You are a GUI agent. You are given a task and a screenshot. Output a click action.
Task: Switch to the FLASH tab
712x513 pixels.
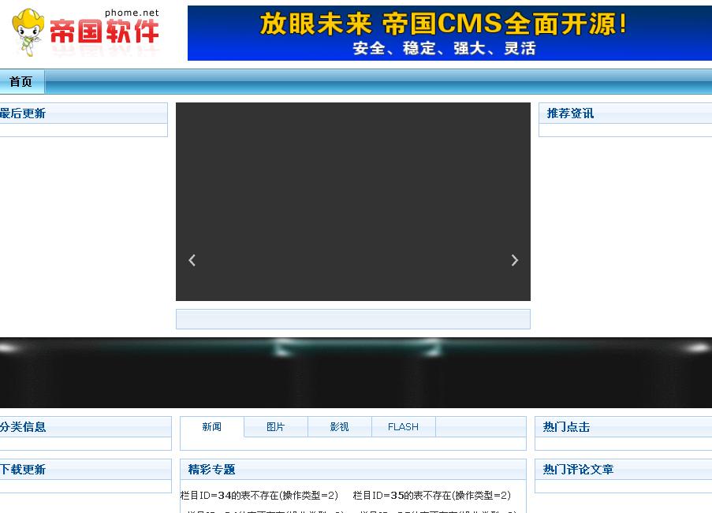(x=403, y=427)
